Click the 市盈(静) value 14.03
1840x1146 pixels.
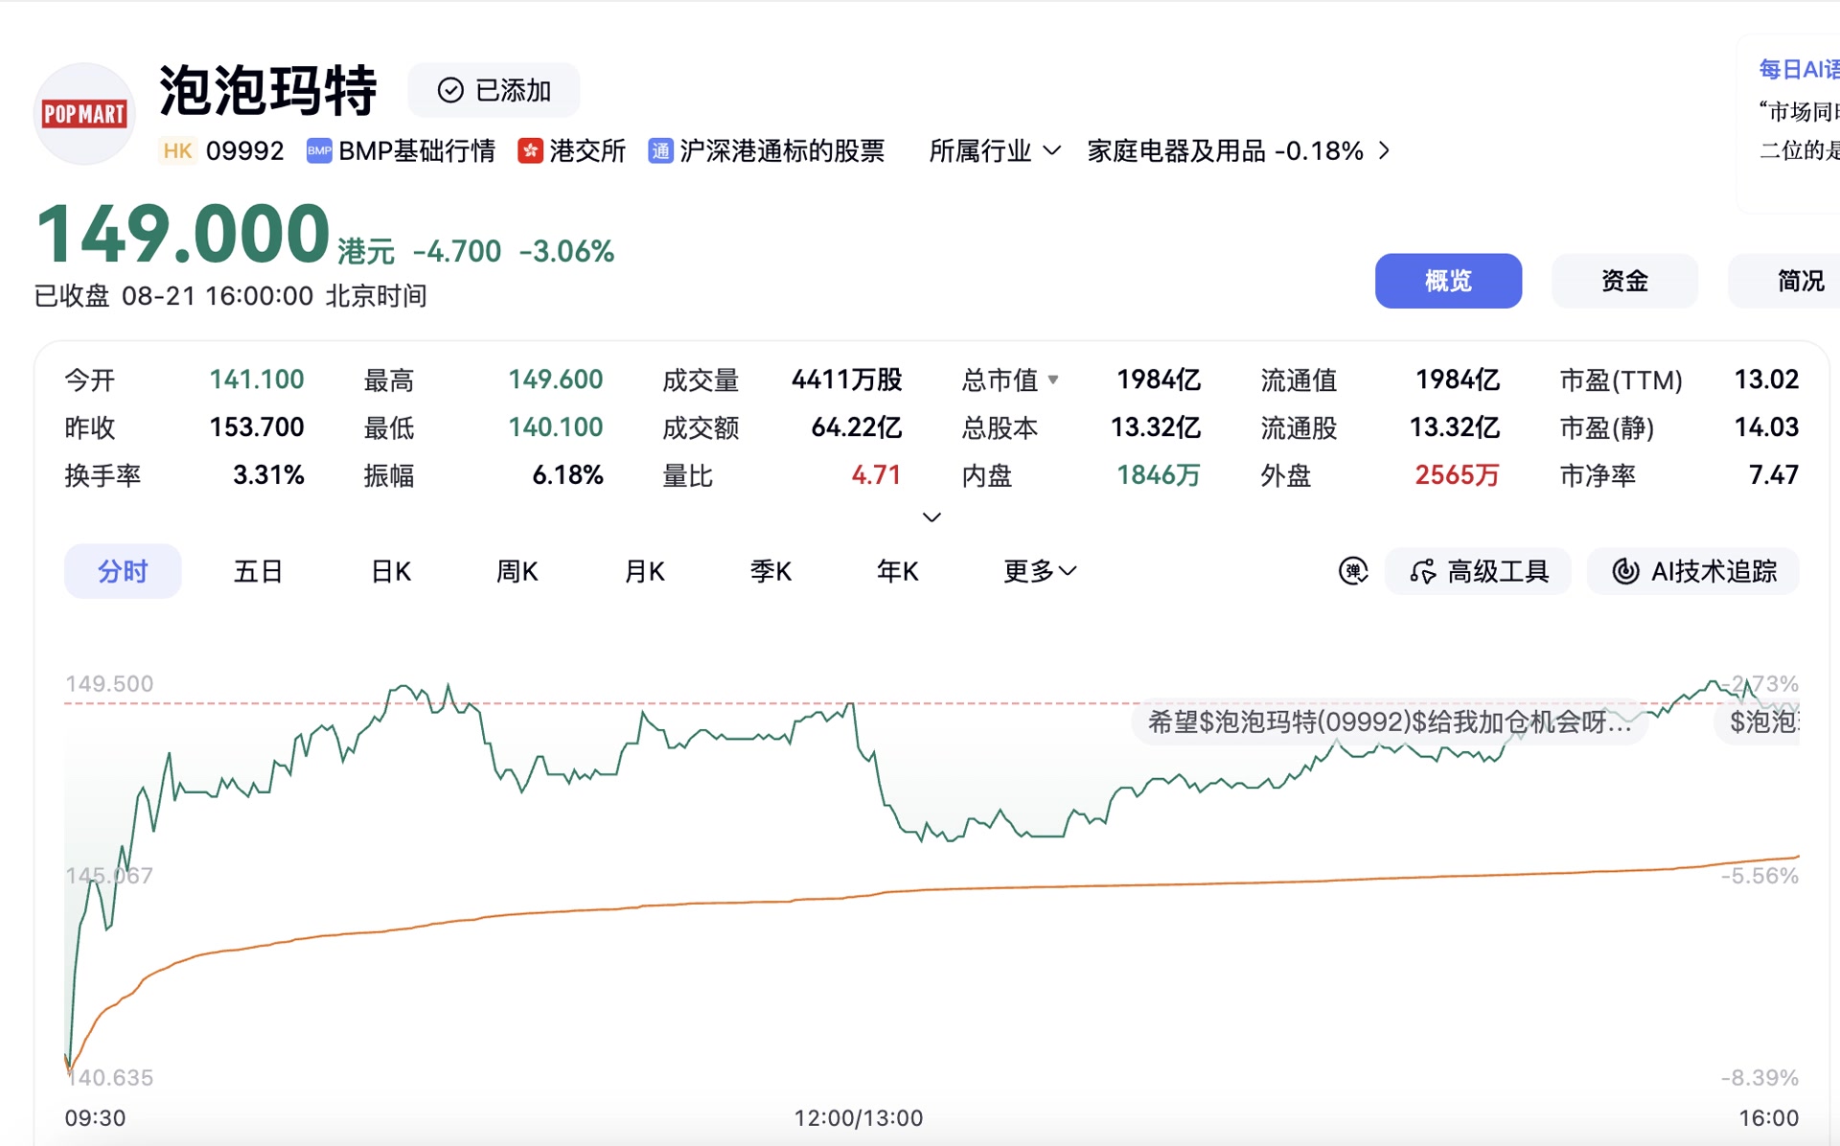click(1766, 427)
